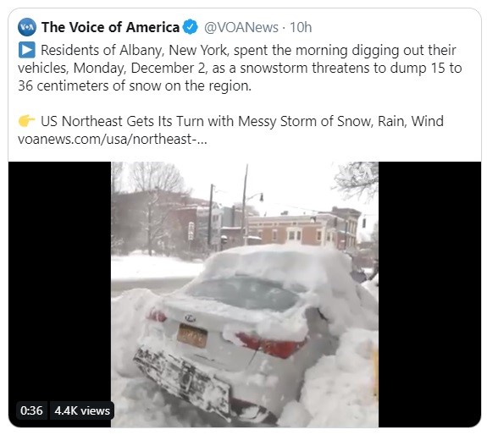Click the blue play button emoji
This screenshot has height=435, width=487.
coord(27,50)
